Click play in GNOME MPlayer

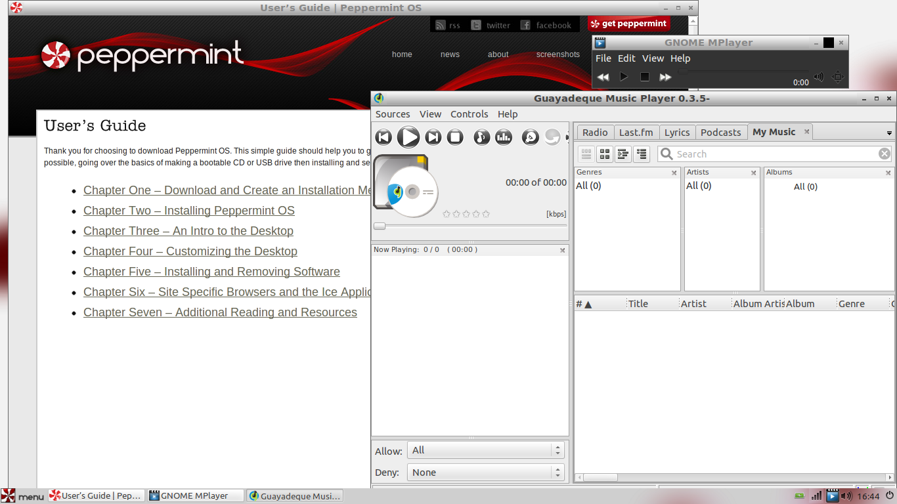[624, 77]
